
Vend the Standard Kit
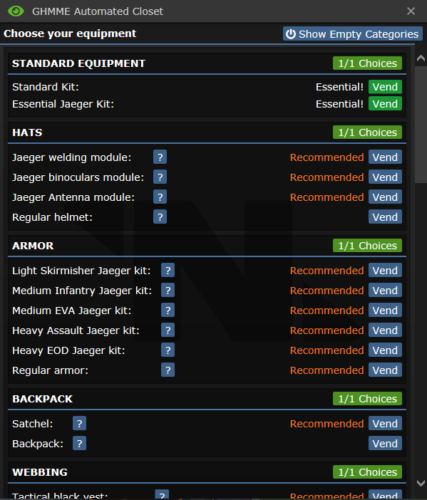point(385,87)
